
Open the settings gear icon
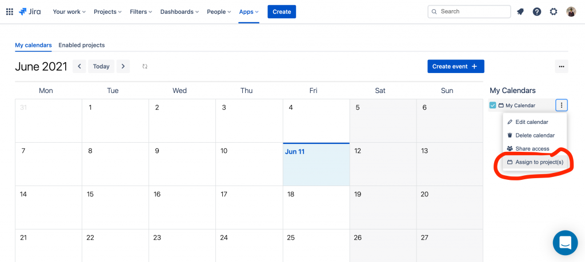click(554, 11)
